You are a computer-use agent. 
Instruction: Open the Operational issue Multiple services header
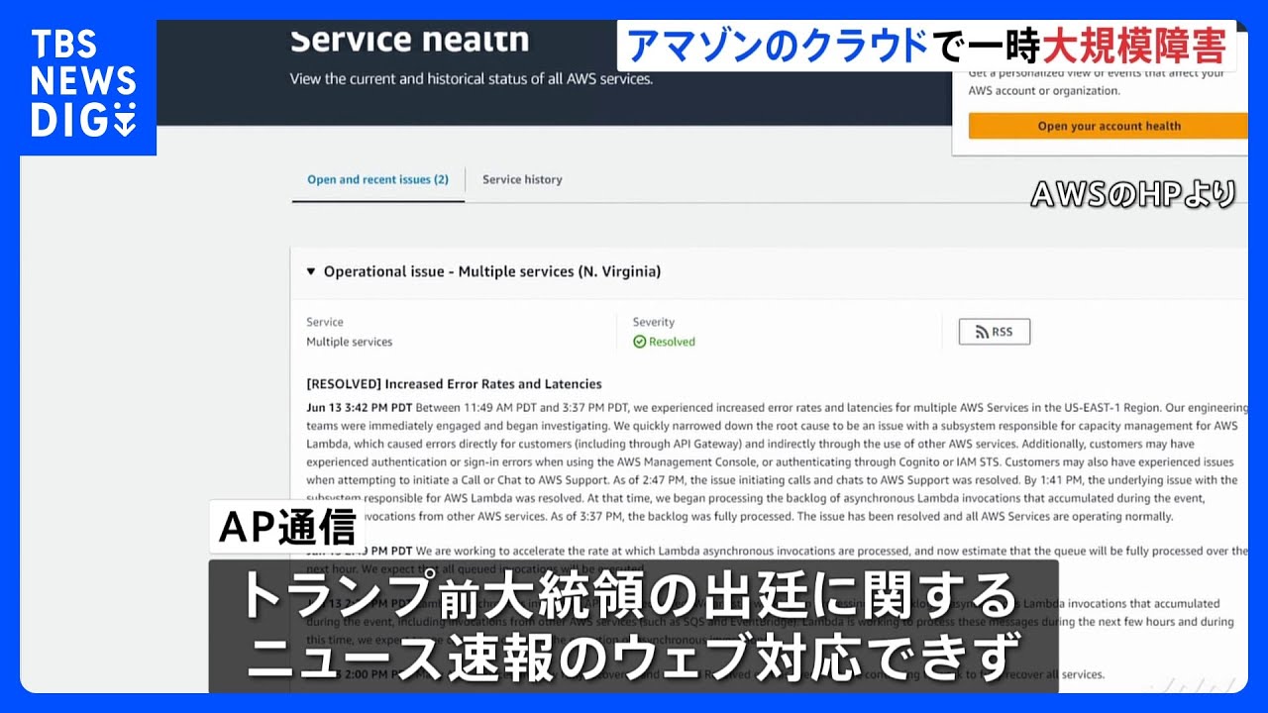[x=491, y=271]
